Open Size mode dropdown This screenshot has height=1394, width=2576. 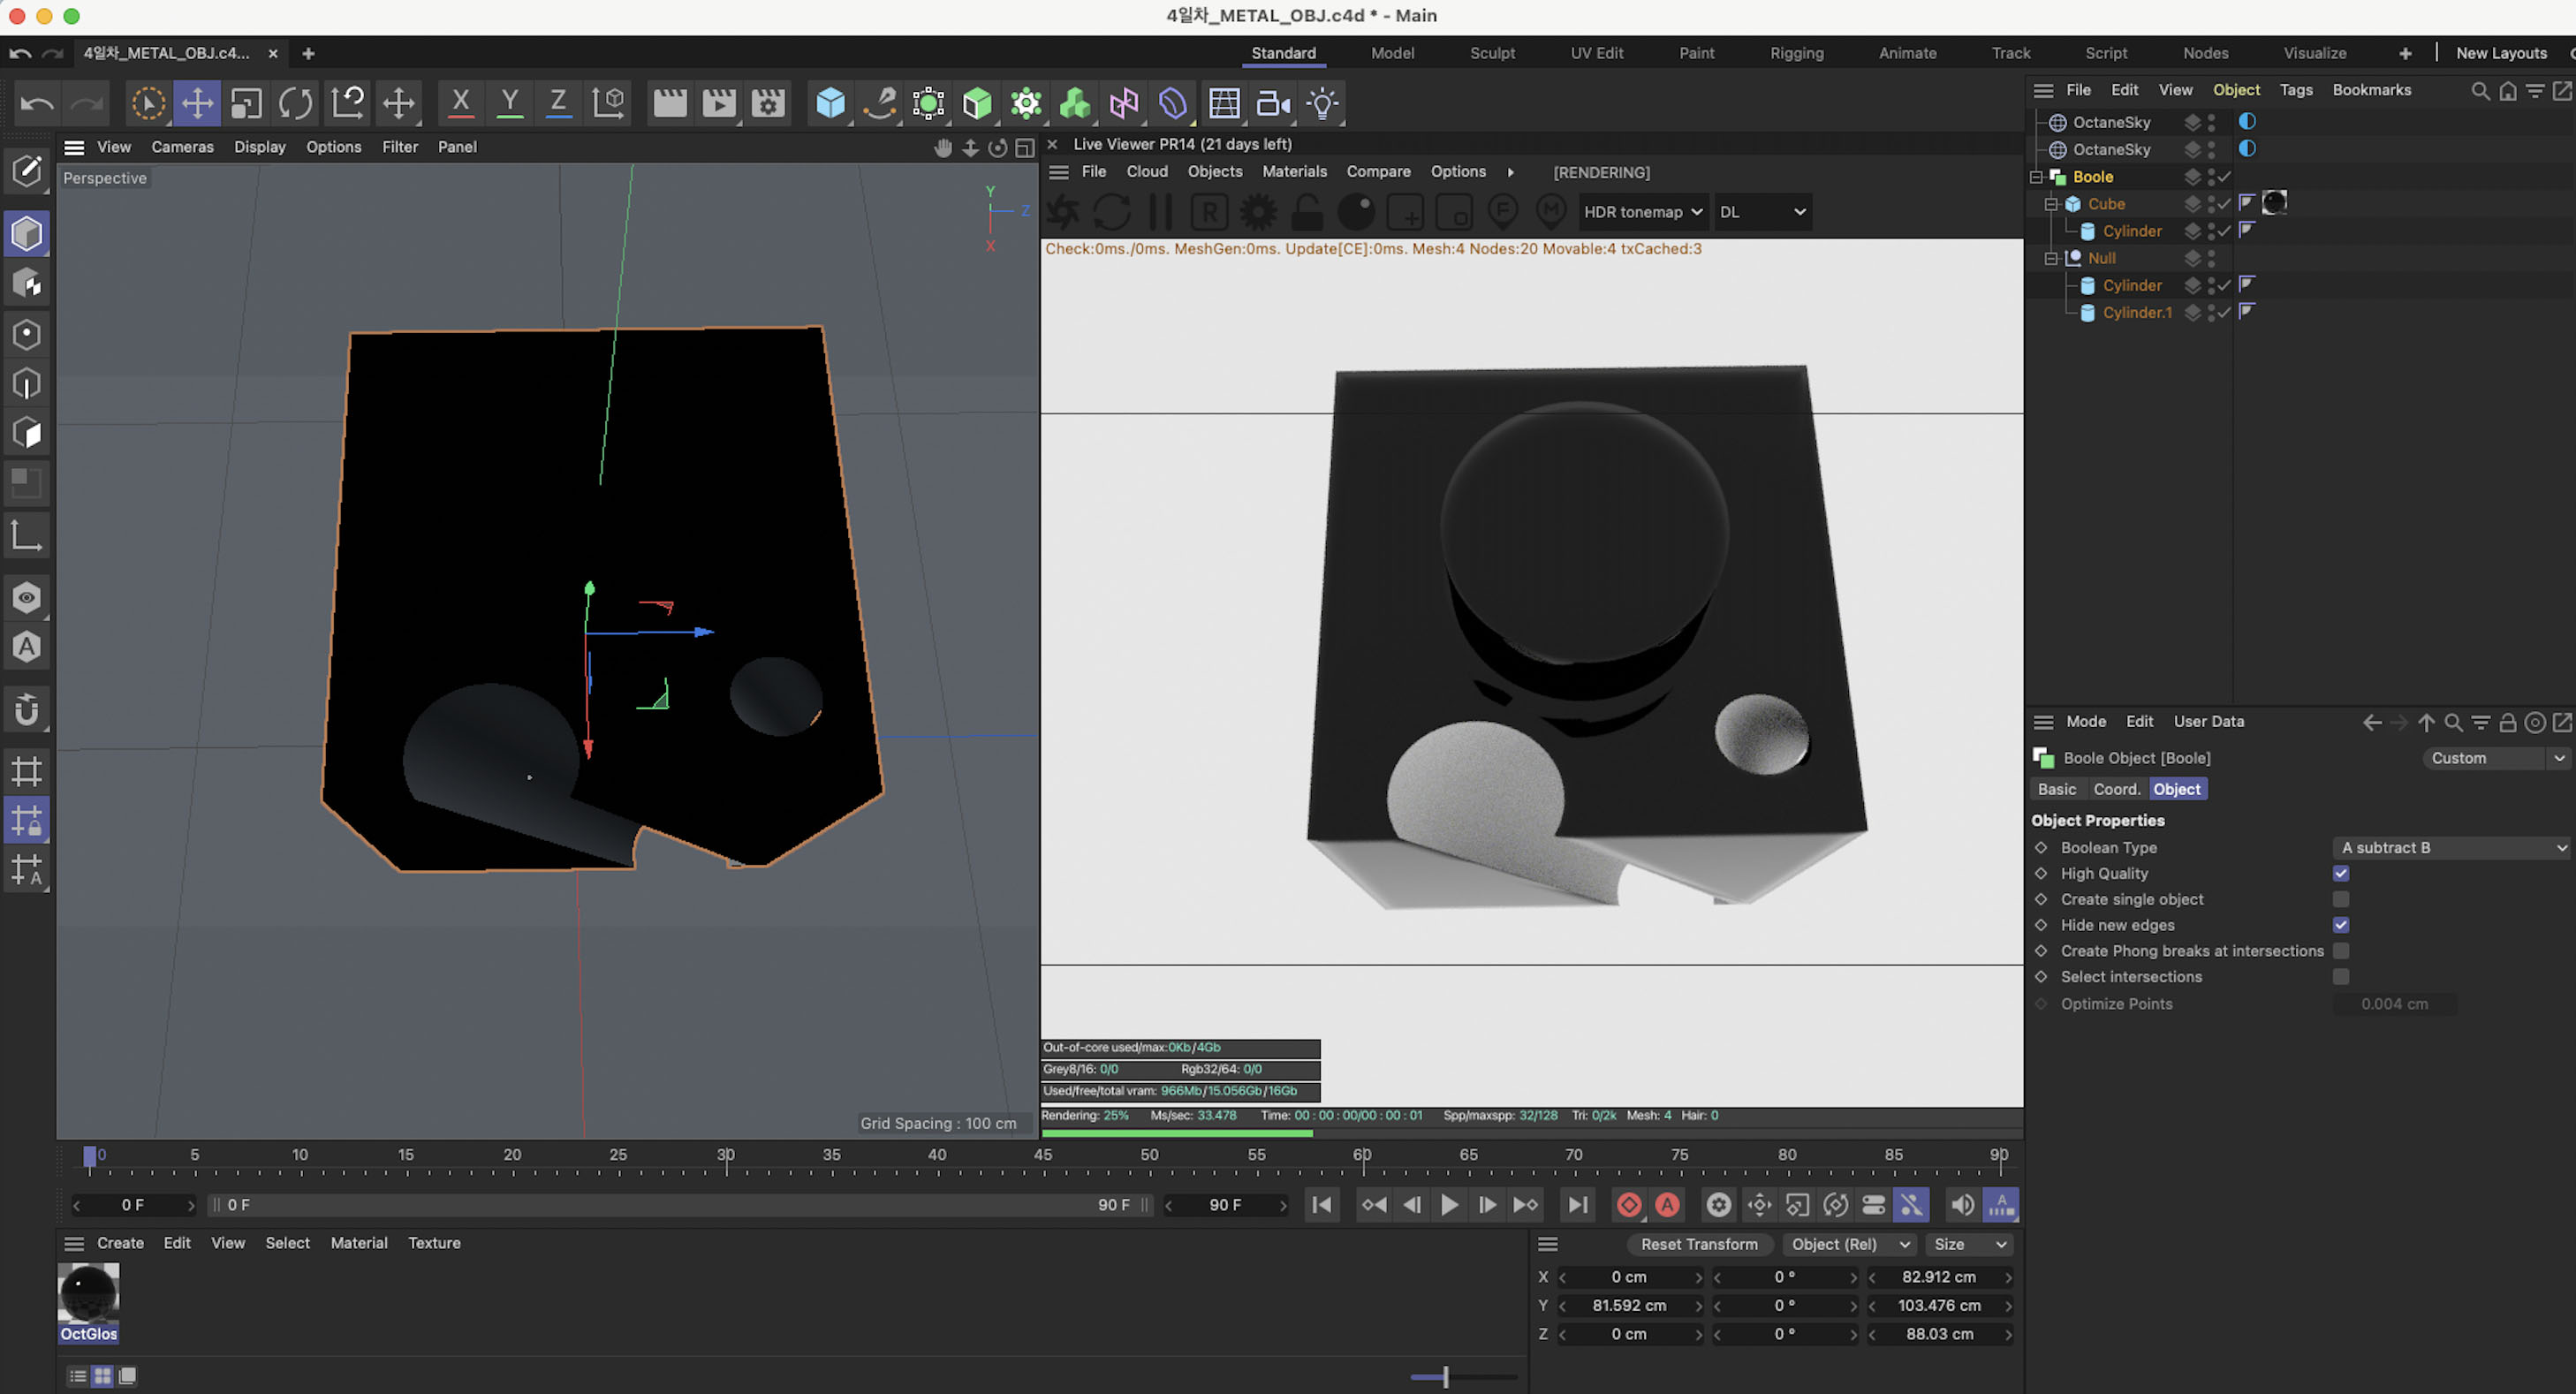[1969, 1244]
